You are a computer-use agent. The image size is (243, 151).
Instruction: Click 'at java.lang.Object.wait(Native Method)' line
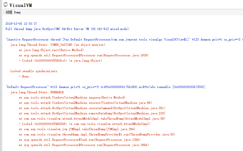click(x=51, y=50)
